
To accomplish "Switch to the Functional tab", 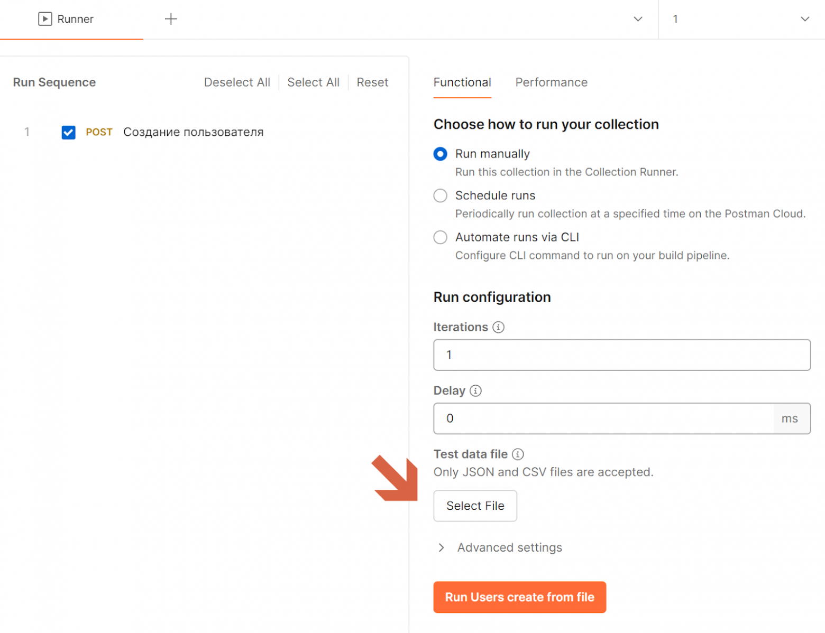I will click(x=462, y=82).
